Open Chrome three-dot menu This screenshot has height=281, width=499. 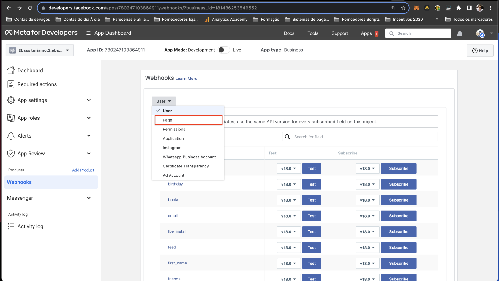[490, 8]
